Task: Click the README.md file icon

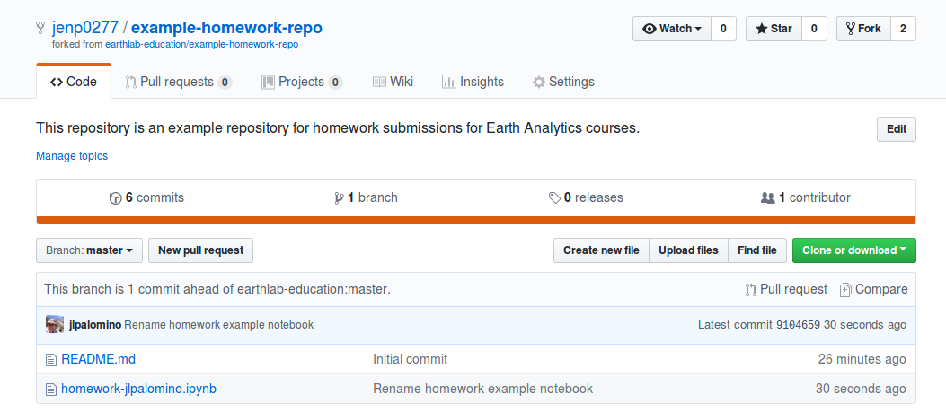Action: (51, 360)
